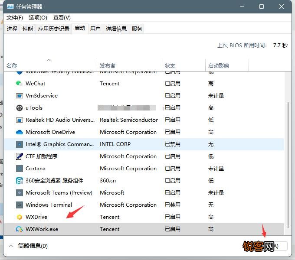Sort by the 发布者 column header

[129, 65]
